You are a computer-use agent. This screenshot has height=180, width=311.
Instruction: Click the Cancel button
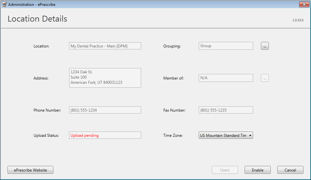click(x=290, y=170)
